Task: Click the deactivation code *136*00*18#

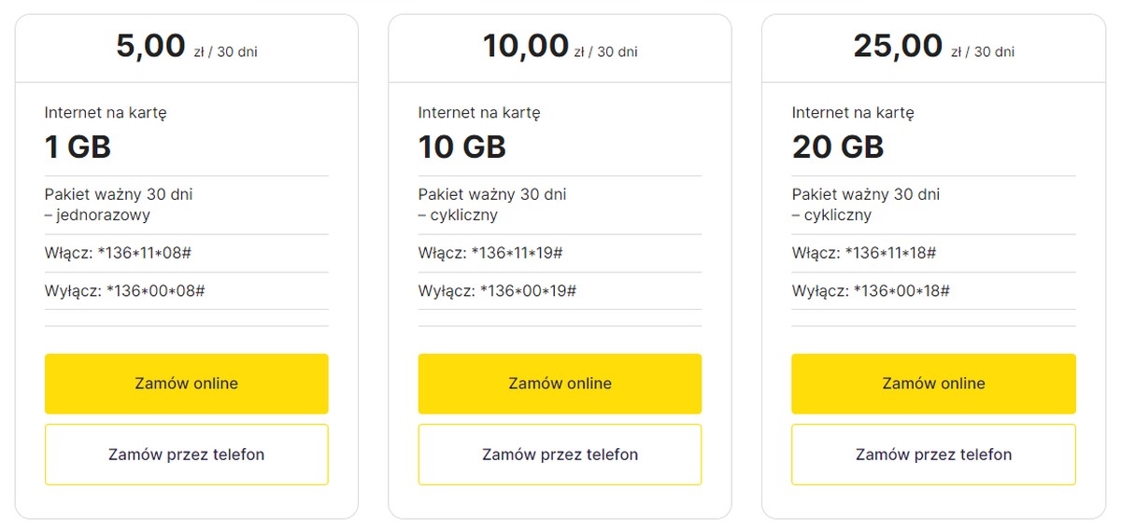Action: pos(901,290)
